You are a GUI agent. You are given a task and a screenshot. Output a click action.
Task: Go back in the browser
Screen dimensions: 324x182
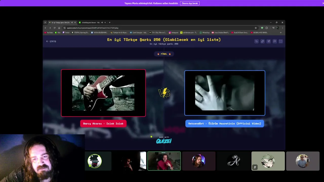tap(46, 28)
